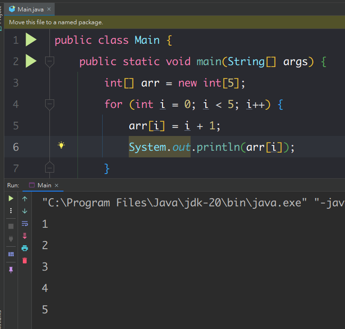Click the Java file icon on Main.java tab
The width and height of the screenshot is (345, 329).
coord(12,9)
